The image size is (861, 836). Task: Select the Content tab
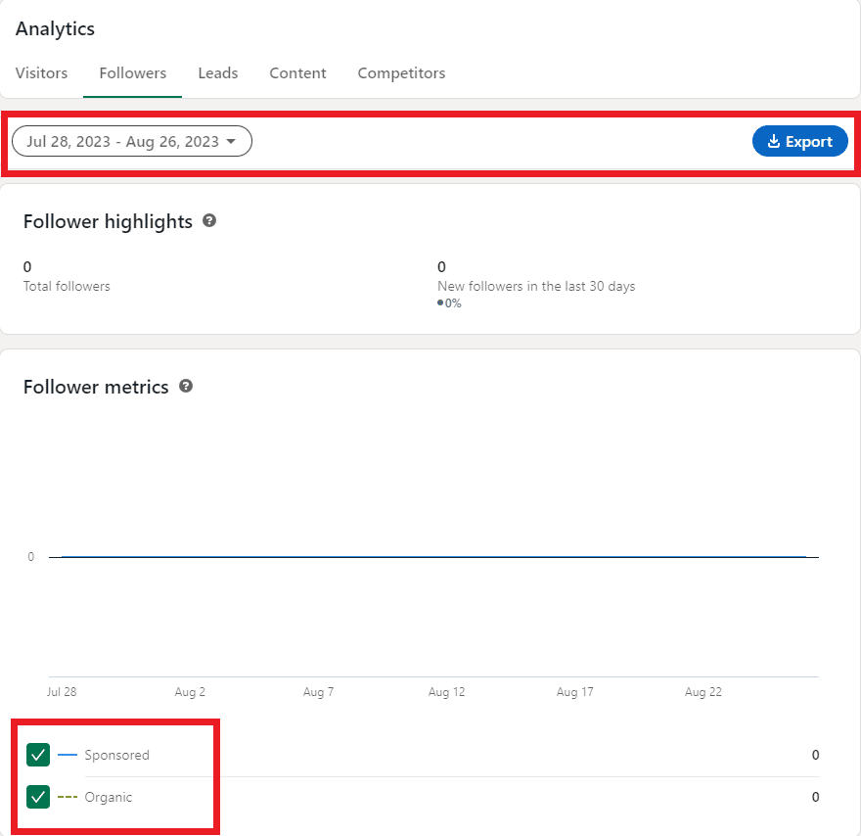[297, 72]
